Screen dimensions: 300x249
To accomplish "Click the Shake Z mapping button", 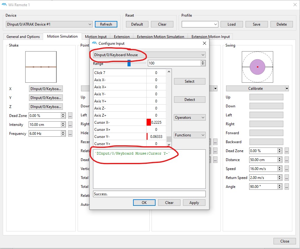I will coord(46,107).
